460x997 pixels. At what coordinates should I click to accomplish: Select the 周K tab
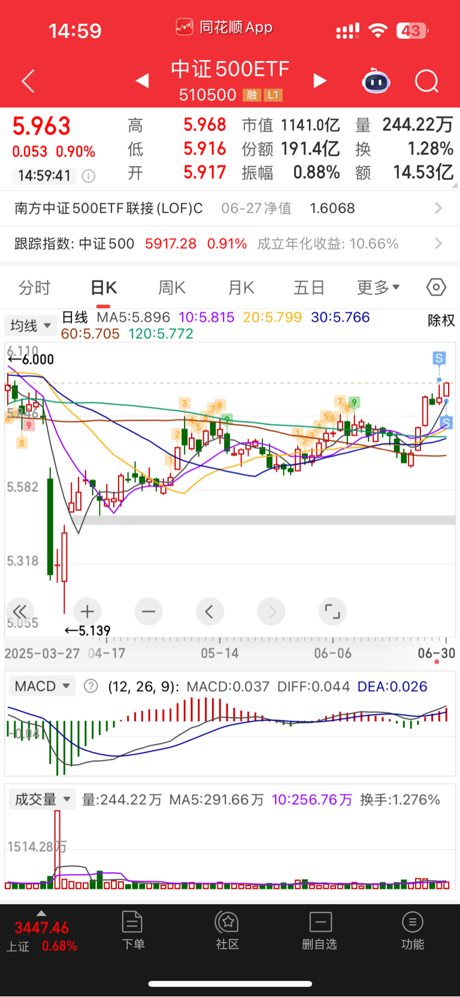[172, 288]
